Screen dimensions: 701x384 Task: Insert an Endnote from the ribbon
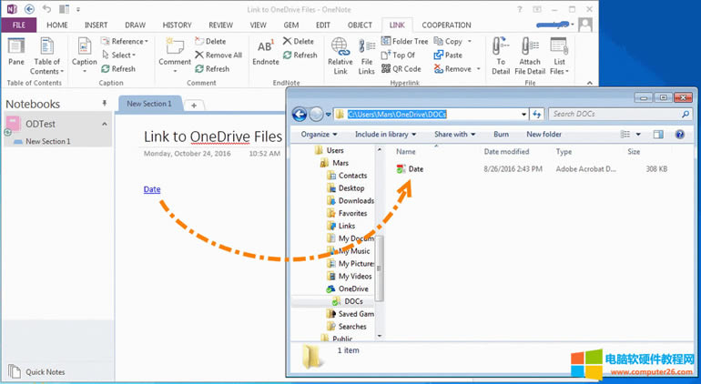pos(266,54)
